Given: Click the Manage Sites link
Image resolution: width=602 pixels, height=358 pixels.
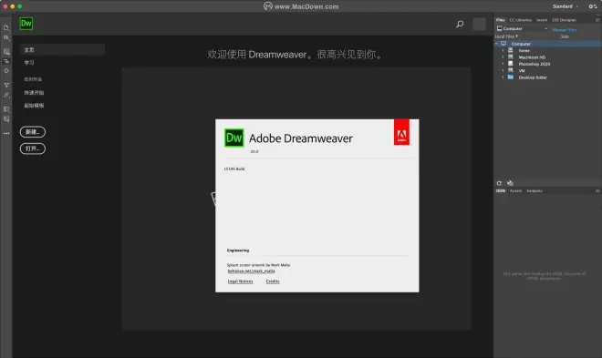Looking at the screenshot, I should point(565,29).
